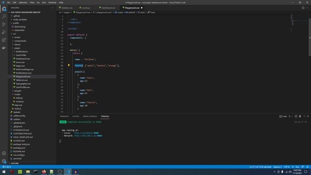This screenshot has height=175, width=311.
Task: Collapse the public folder
Action: (33, 23)
